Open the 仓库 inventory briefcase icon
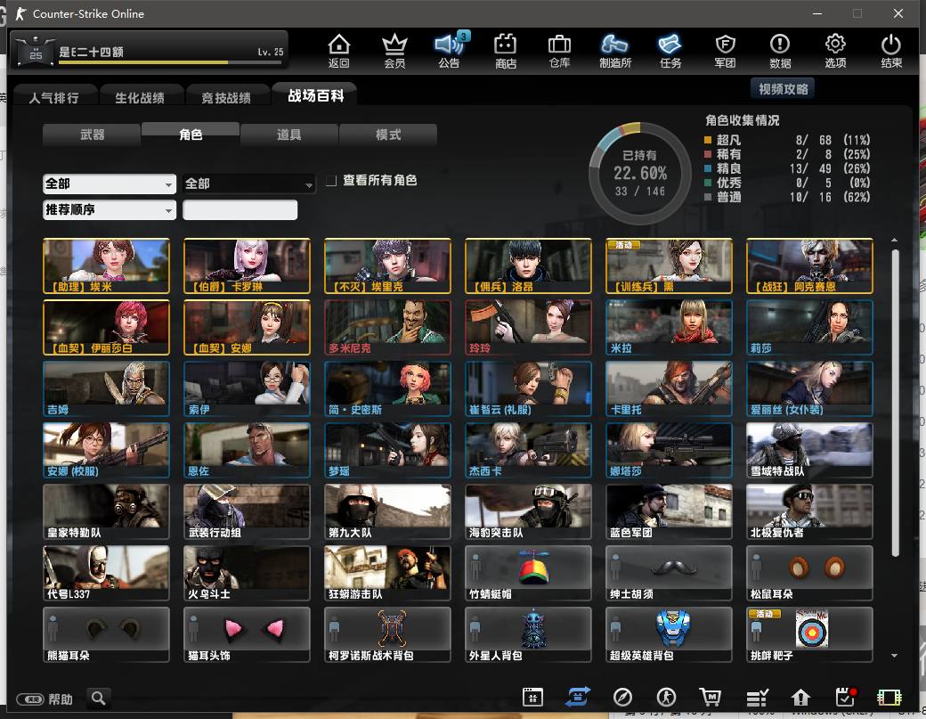926x719 pixels. 559,50
